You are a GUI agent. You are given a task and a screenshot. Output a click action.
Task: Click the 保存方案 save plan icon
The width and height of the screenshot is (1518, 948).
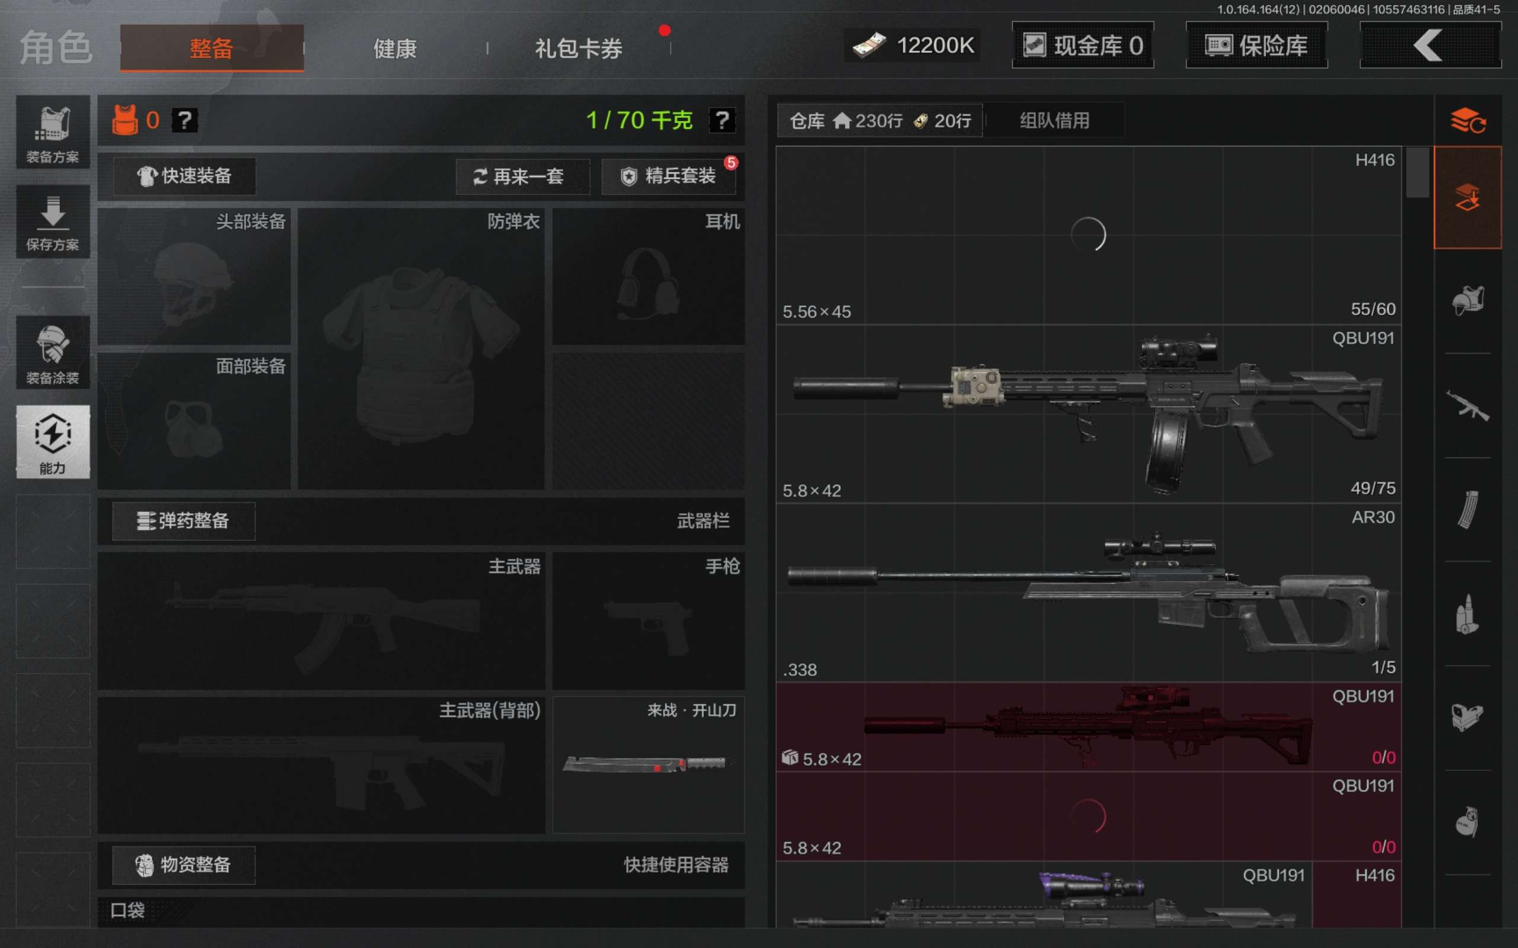pos(53,222)
